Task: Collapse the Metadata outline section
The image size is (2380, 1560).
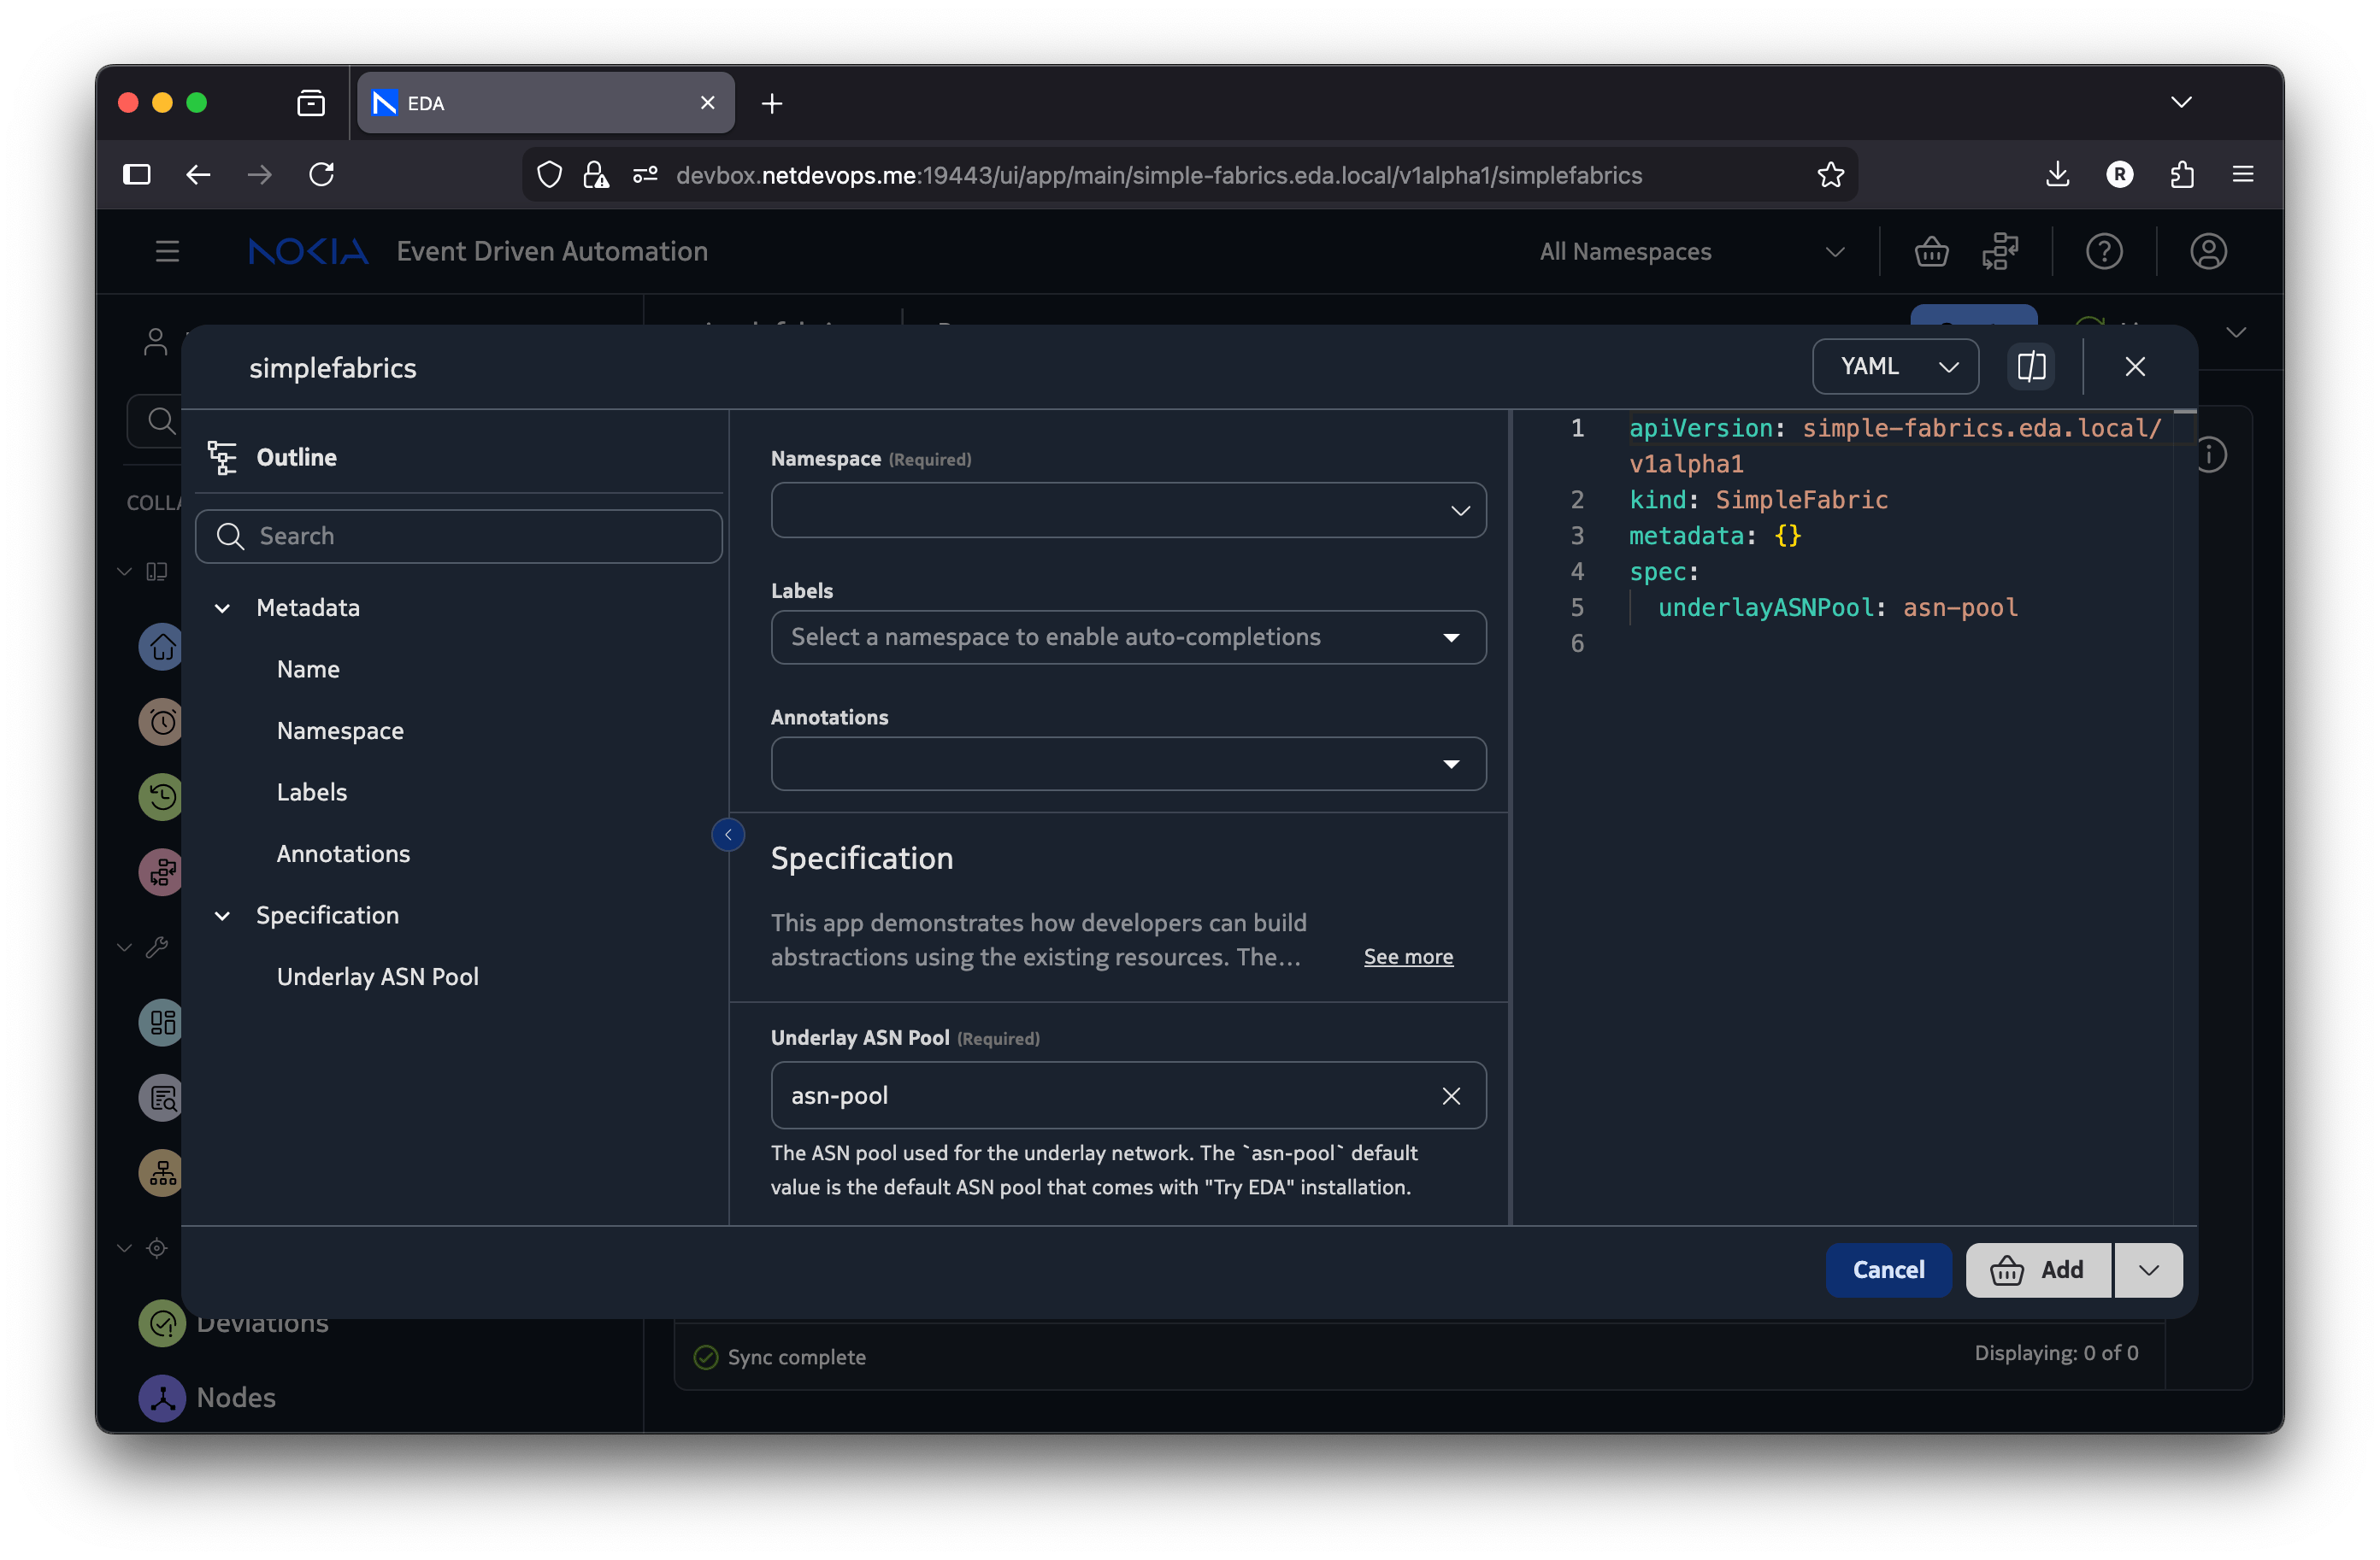Action: [223, 607]
